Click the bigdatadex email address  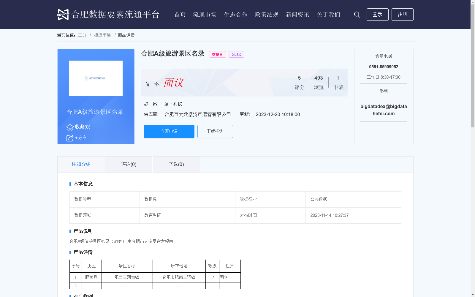point(384,110)
